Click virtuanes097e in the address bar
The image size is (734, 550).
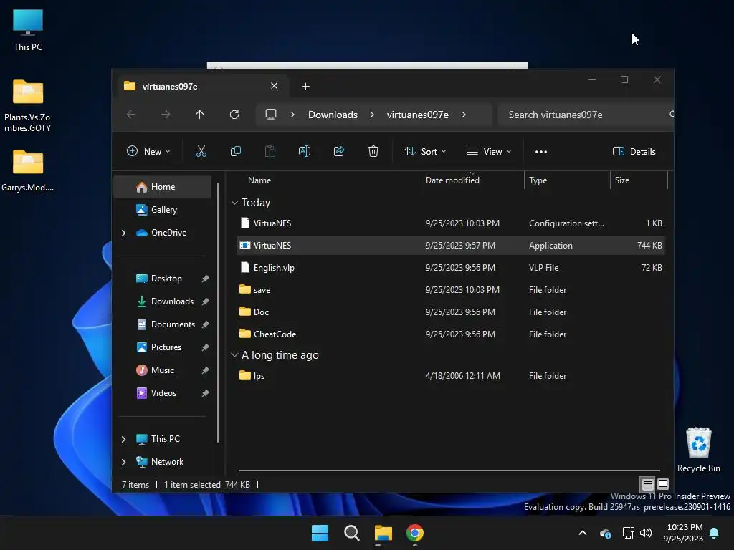tap(418, 115)
